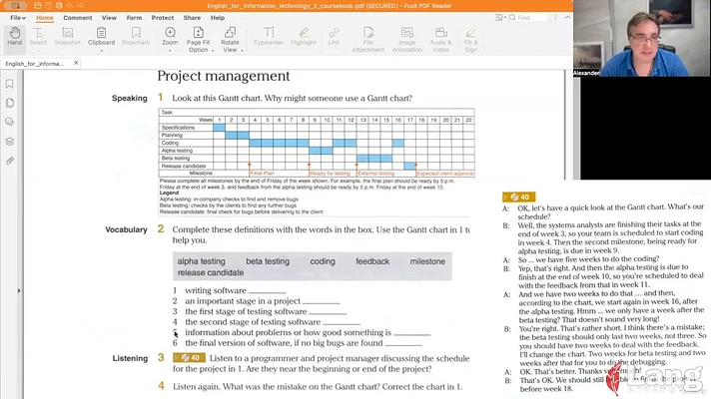Collapse the ribbon with the chevron
711x399 pixels.
coord(568,17)
